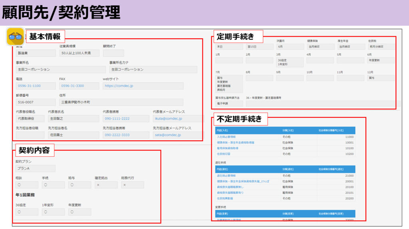The image size is (409, 229).
Task: Click the 郵便番号 field 516-0007
Action: pos(35,102)
